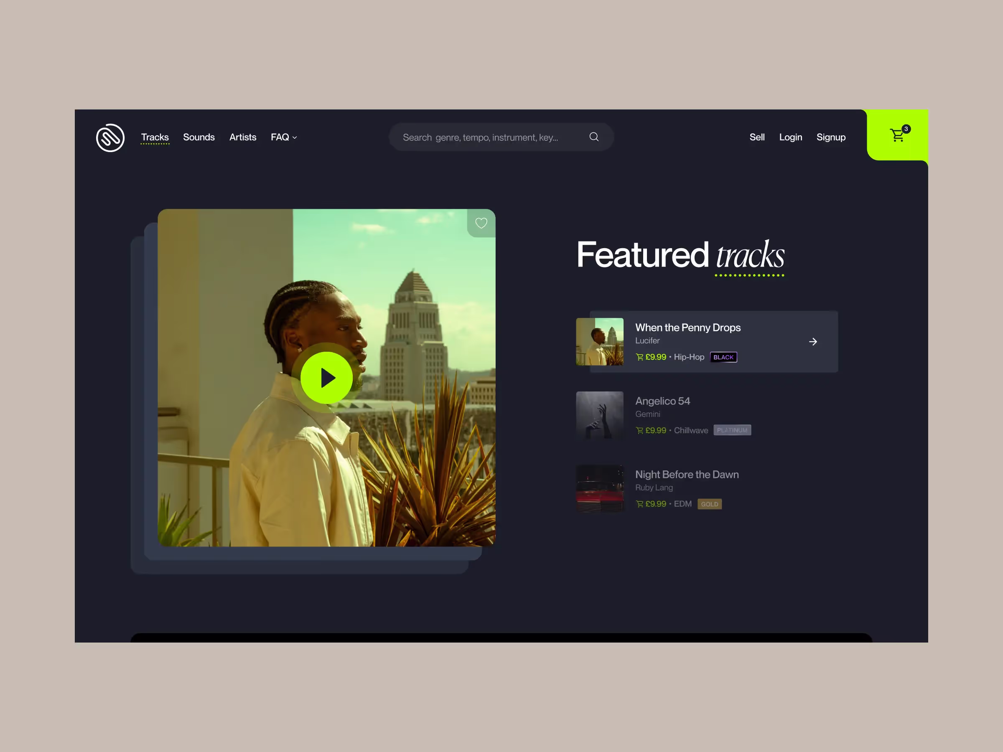Image resolution: width=1003 pixels, height=752 pixels.
Task: Click the Sell link
Action: [757, 137]
